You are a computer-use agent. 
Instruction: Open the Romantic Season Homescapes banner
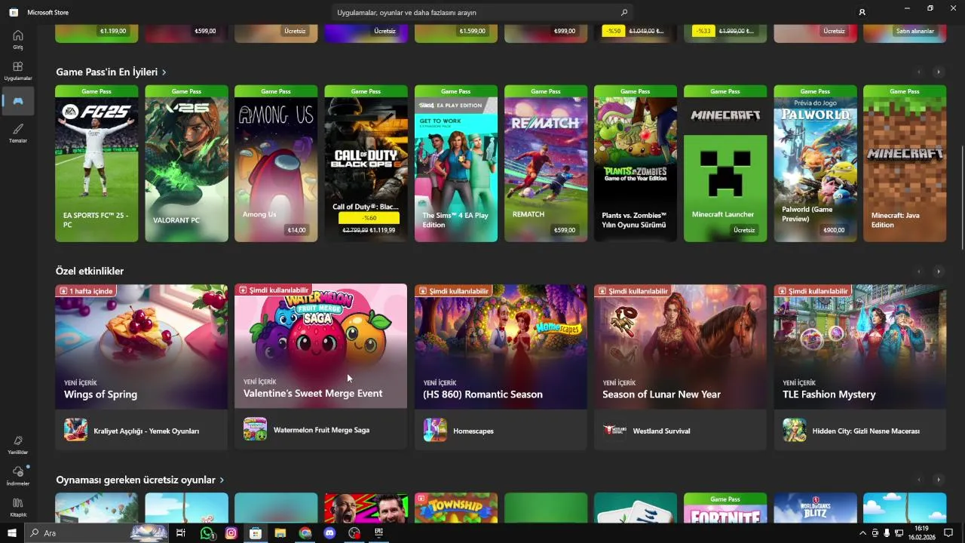point(501,346)
